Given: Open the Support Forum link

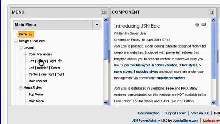Looking at the screenshot, I should (175, 113).
